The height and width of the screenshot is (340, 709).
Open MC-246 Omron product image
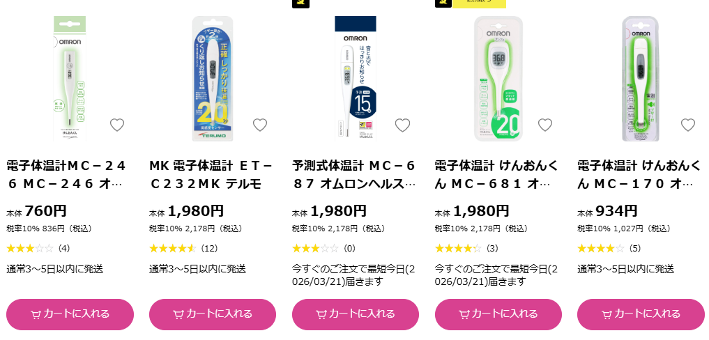click(70, 79)
